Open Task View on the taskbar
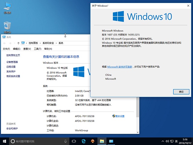The height and width of the screenshot is (145, 193). click(x=74, y=141)
